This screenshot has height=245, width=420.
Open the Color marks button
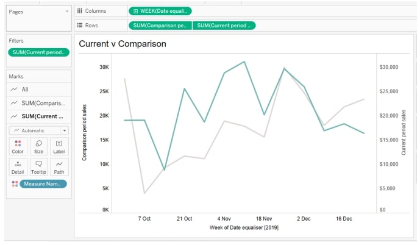(x=18, y=146)
